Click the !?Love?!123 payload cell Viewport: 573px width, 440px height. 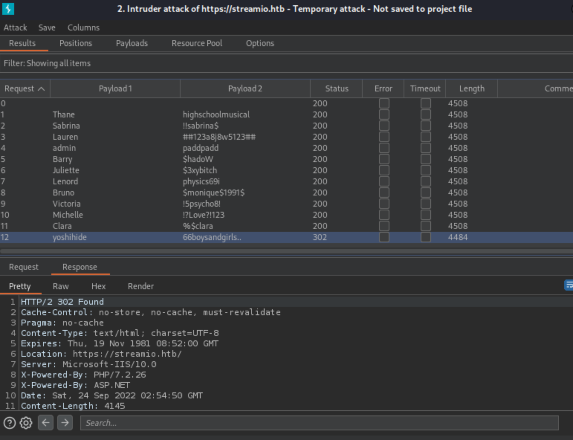tap(204, 215)
